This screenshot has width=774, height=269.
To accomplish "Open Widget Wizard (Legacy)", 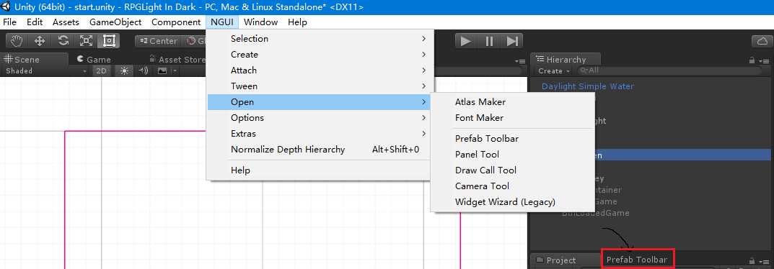I will pyautogui.click(x=513, y=201).
